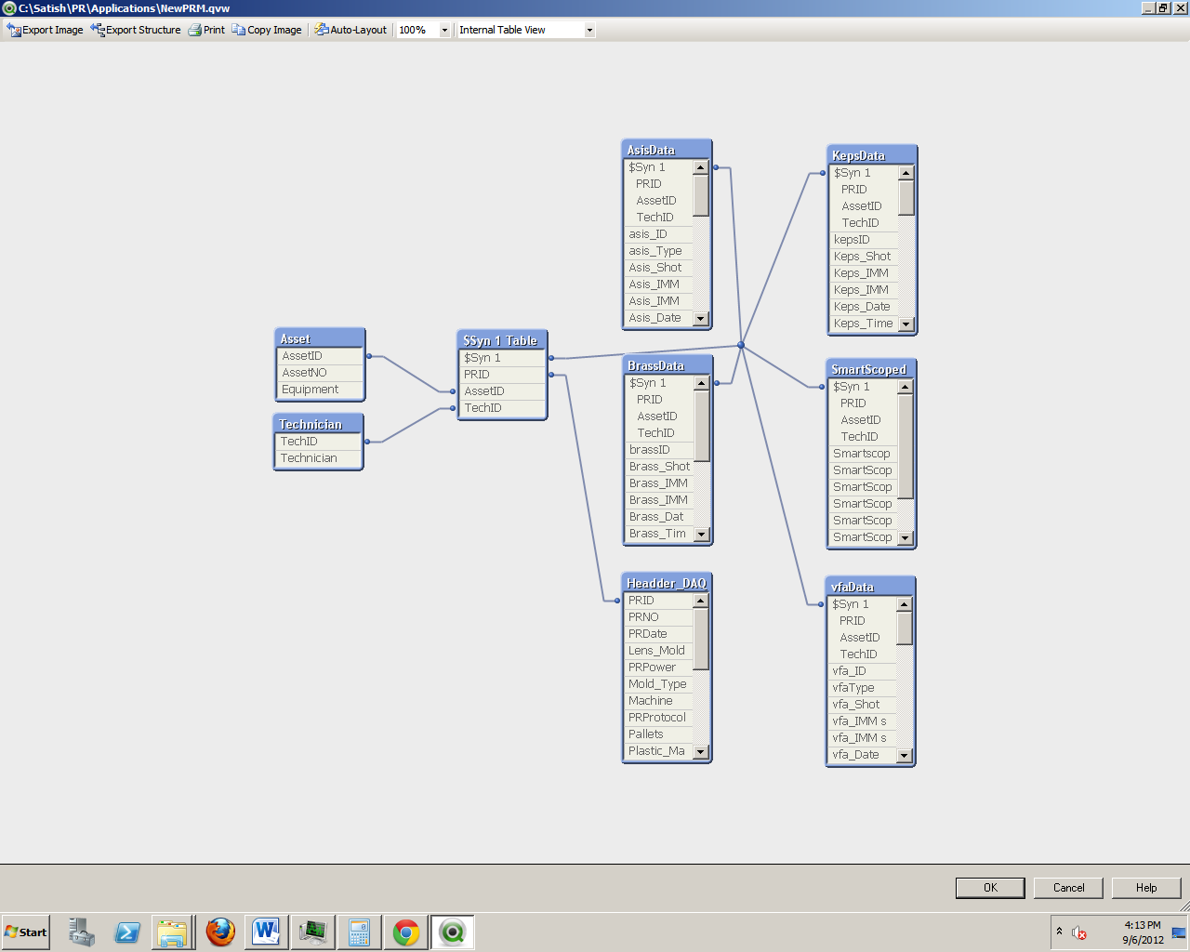Click the Copy Image toolbar icon

click(239, 30)
